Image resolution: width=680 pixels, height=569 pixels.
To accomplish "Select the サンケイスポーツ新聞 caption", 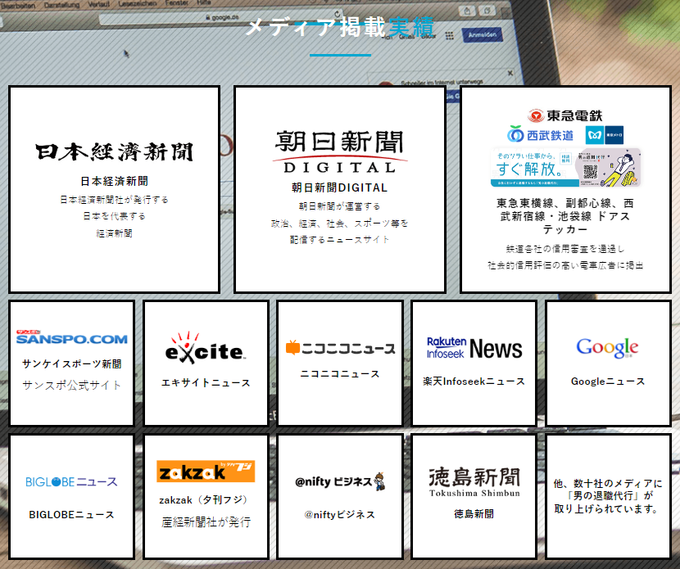I will (72, 364).
